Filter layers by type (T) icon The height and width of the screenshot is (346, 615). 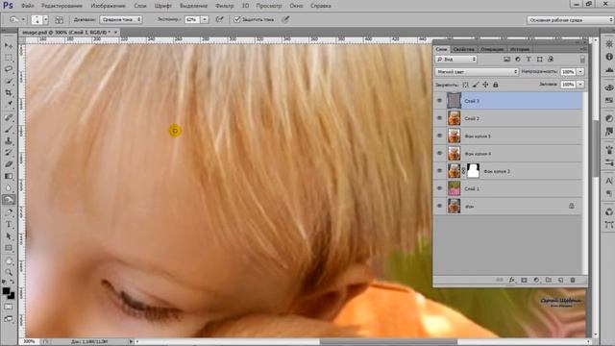click(529, 60)
